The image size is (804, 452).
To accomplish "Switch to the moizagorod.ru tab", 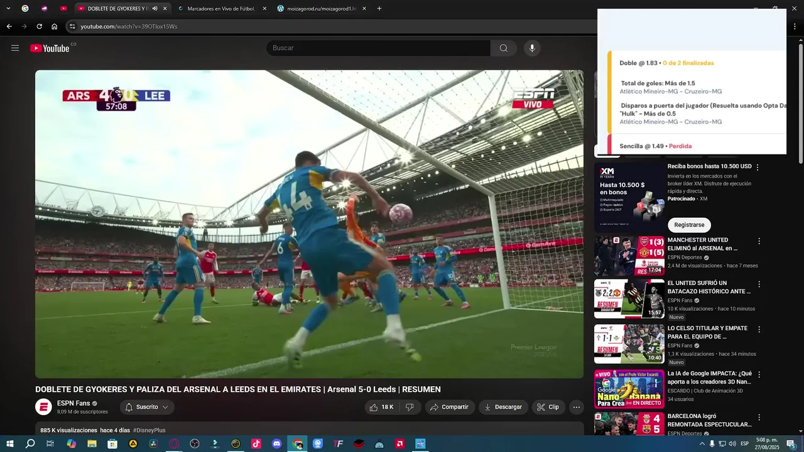I will click(322, 9).
